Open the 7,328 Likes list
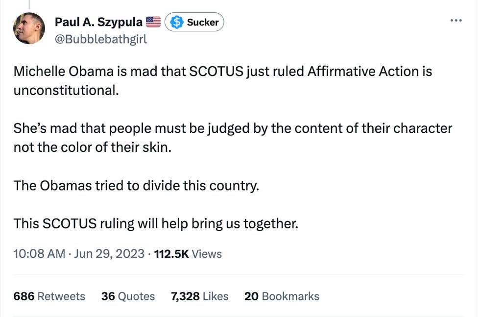 pos(199,296)
